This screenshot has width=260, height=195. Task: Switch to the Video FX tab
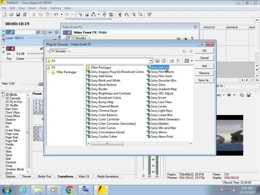coord(84,176)
